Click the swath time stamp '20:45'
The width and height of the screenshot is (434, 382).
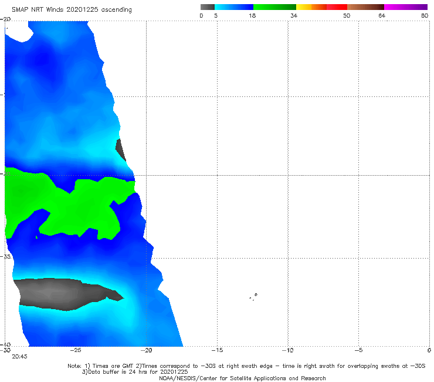point(19,357)
